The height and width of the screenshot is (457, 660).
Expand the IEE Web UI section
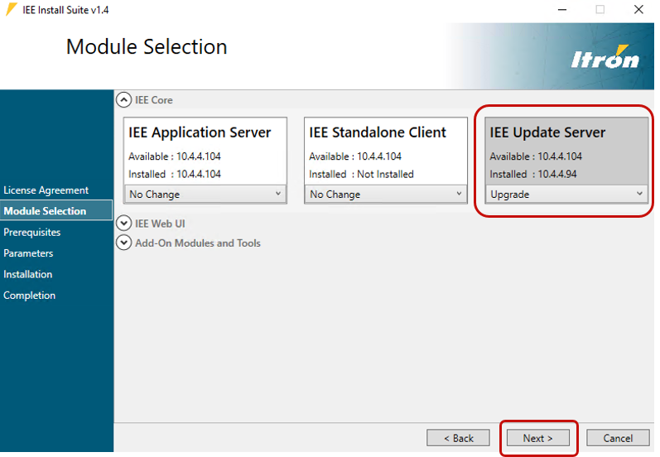point(123,223)
